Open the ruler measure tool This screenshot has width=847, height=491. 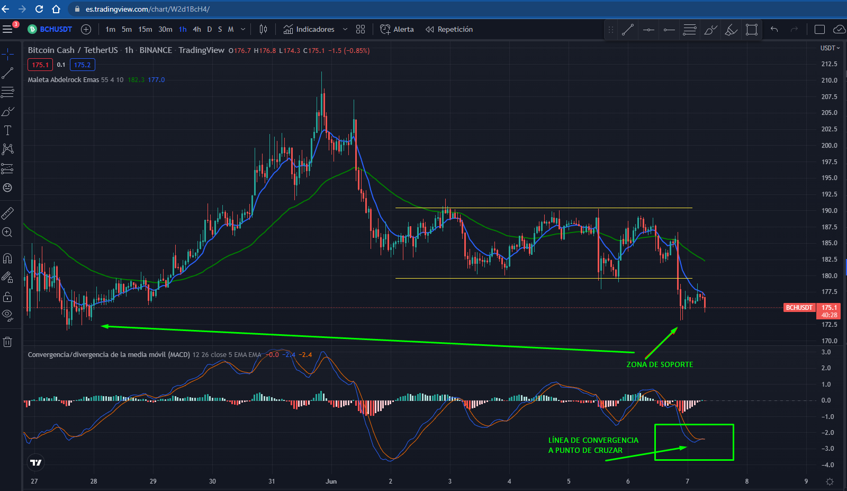tap(7, 213)
